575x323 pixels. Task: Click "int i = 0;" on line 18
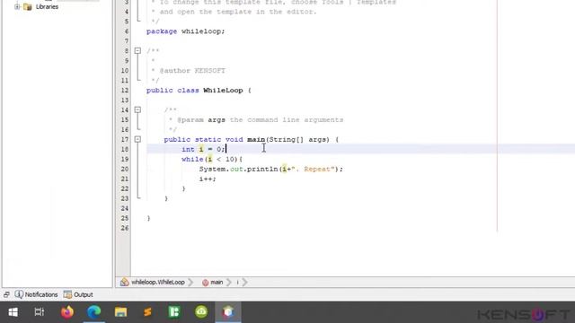click(204, 149)
